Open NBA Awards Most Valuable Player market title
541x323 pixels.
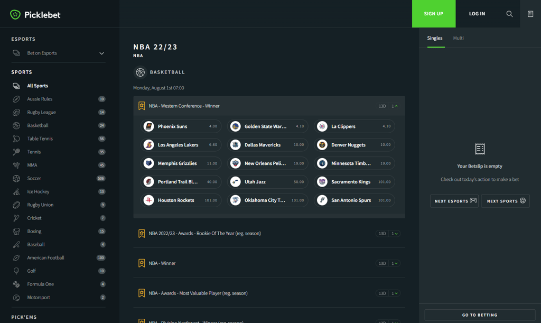click(198, 293)
